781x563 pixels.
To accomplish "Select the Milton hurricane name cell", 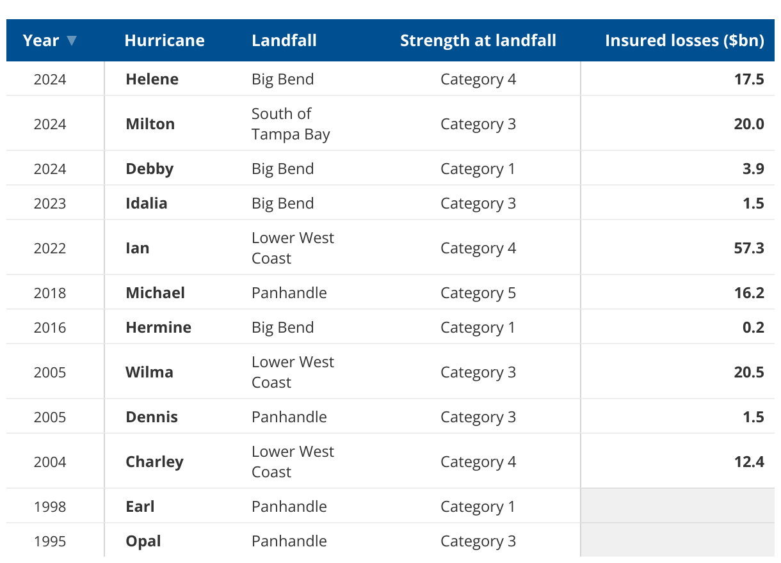I will (x=150, y=124).
